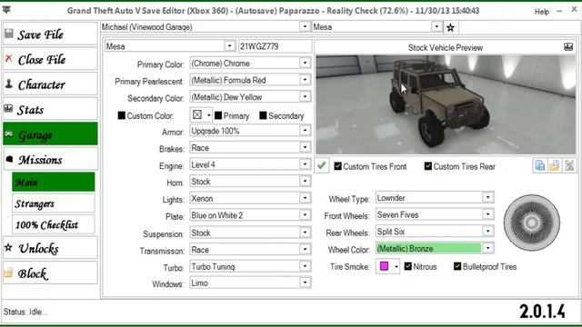
Task: Expand the Windows tint dropdown
Action: [x=305, y=282]
